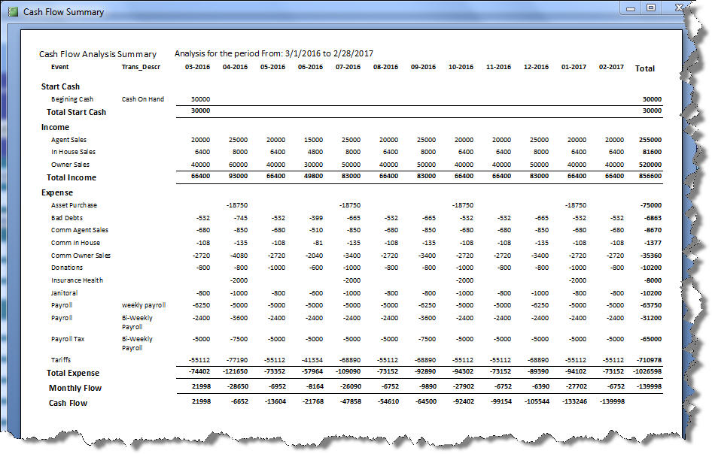Click the 'Analysis for the period From' date range text

pyautogui.click(x=274, y=53)
